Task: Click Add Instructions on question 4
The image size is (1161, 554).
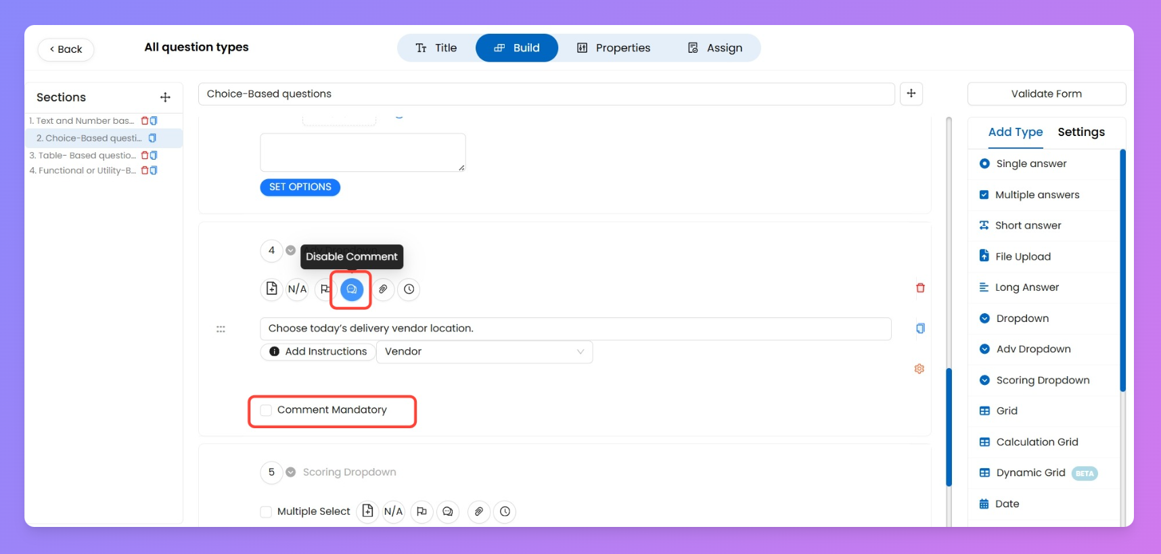Action: pyautogui.click(x=318, y=352)
